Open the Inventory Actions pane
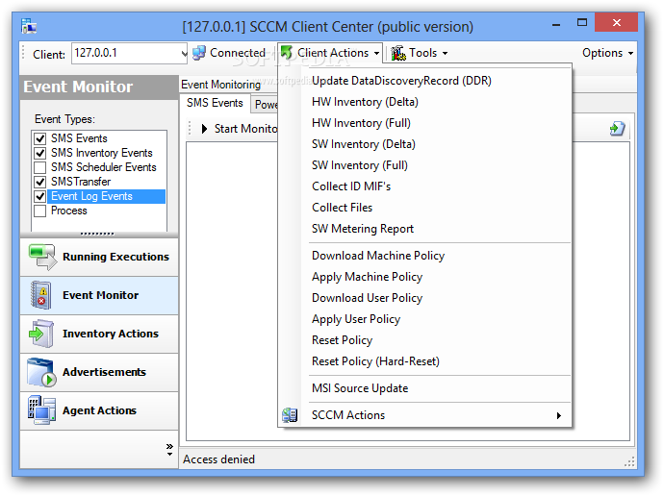Screen dimensions: 664x496 99,335
